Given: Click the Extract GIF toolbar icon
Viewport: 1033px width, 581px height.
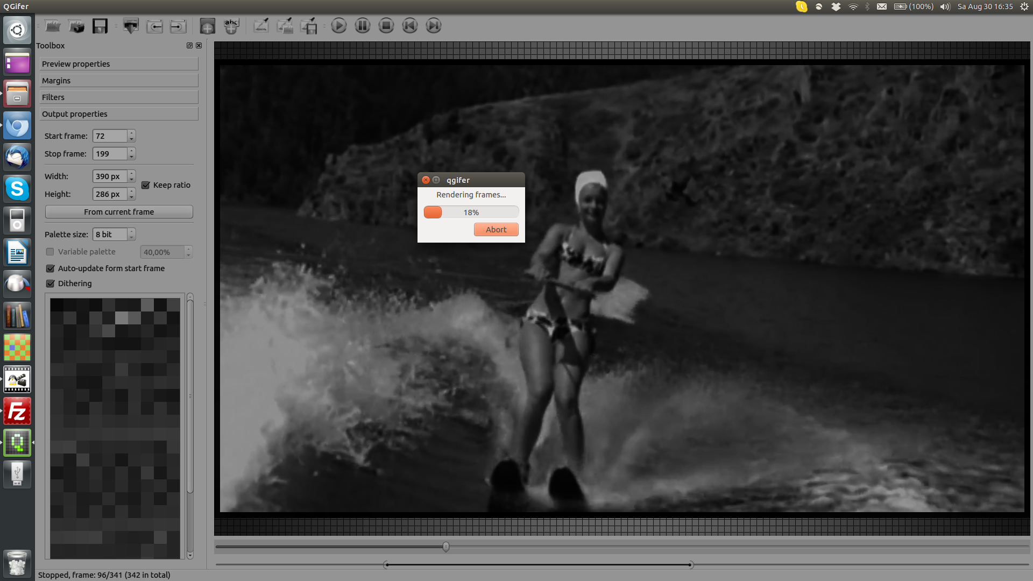Looking at the screenshot, I should (x=131, y=26).
